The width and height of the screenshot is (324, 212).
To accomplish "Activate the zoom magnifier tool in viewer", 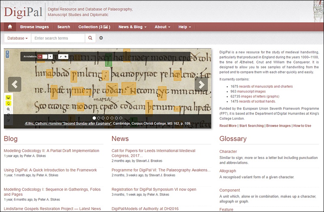I will [x=8, y=109].
